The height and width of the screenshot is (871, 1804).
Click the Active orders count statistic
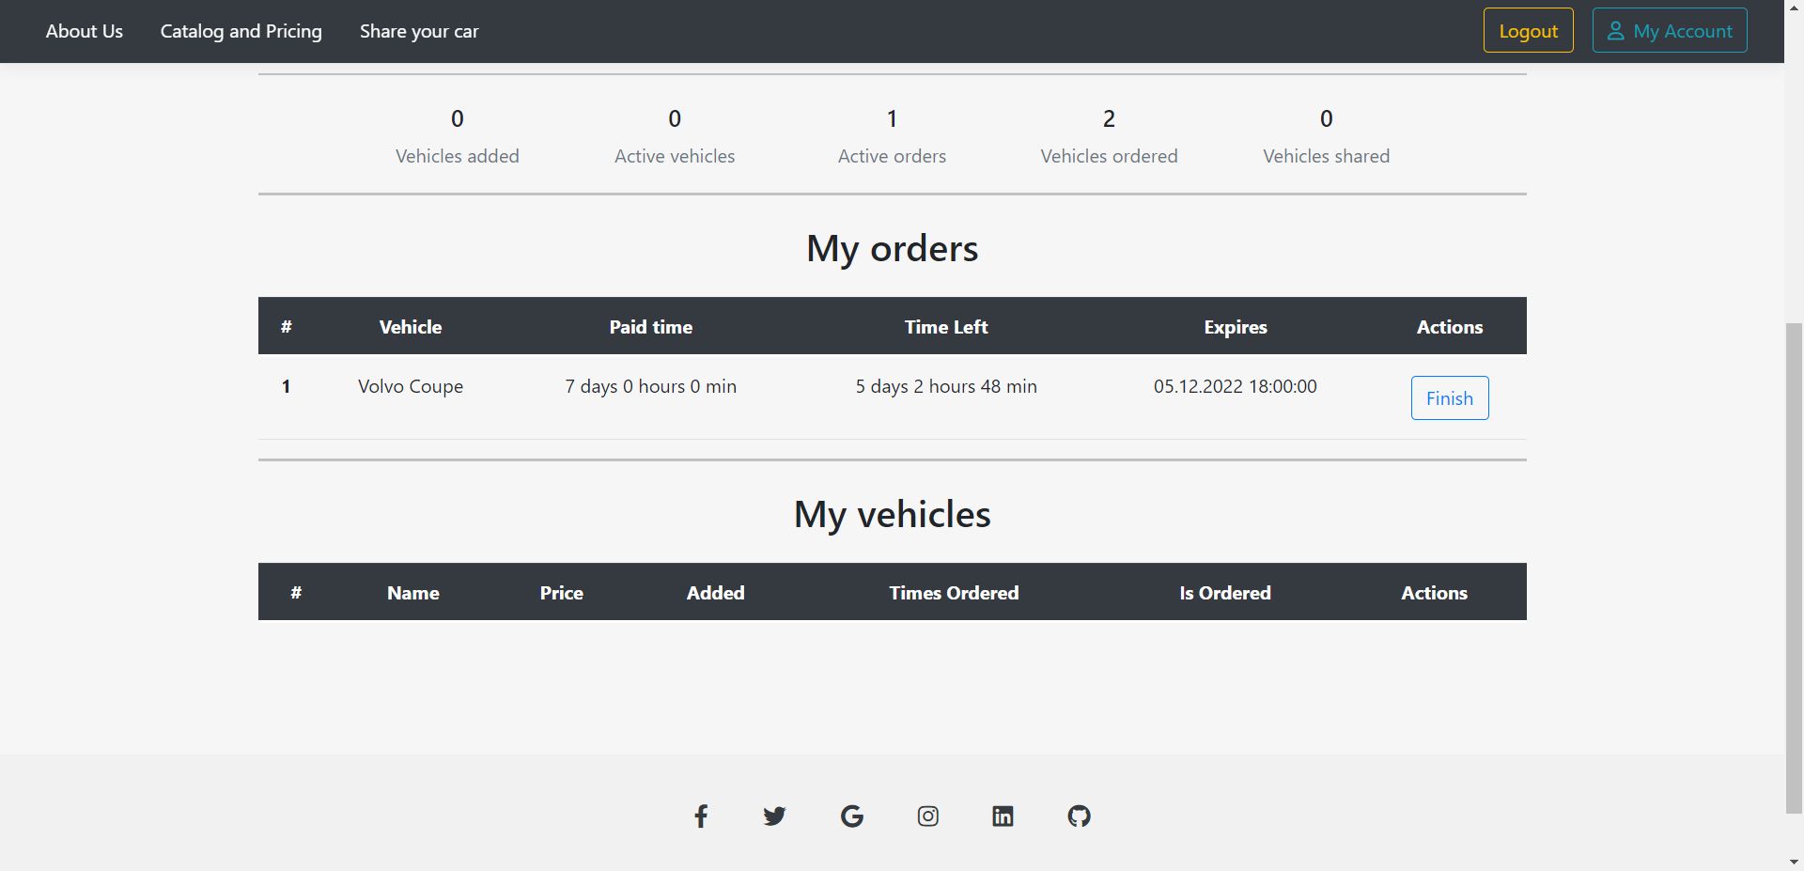pyautogui.click(x=892, y=119)
